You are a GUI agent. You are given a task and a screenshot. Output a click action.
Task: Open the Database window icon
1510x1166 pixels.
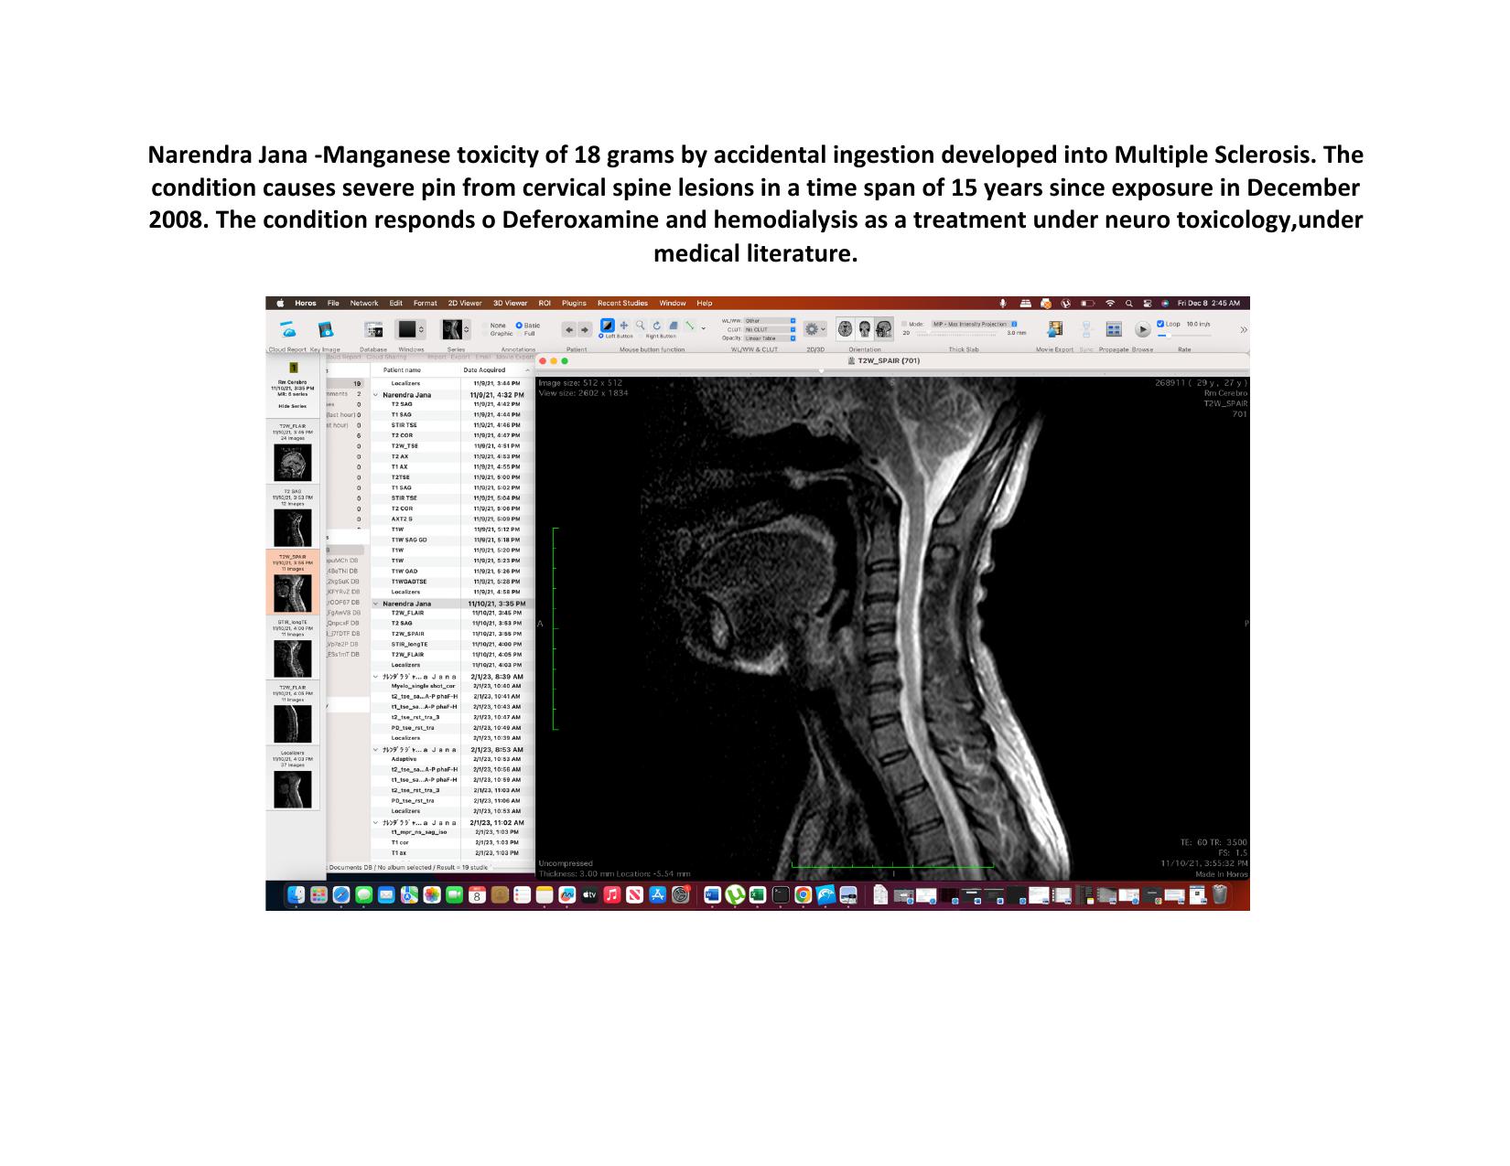pos(373,330)
